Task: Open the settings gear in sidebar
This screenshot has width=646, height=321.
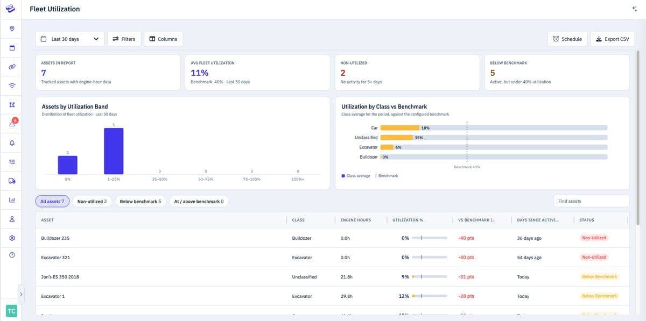Action: (x=12, y=238)
